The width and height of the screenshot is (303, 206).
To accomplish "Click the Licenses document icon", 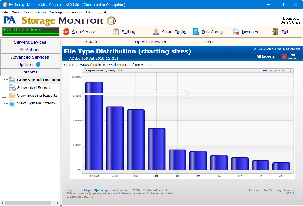I will (x=236, y=32).
